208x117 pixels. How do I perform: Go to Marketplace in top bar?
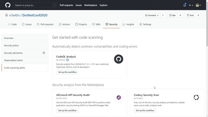click(x=91, y=5)
